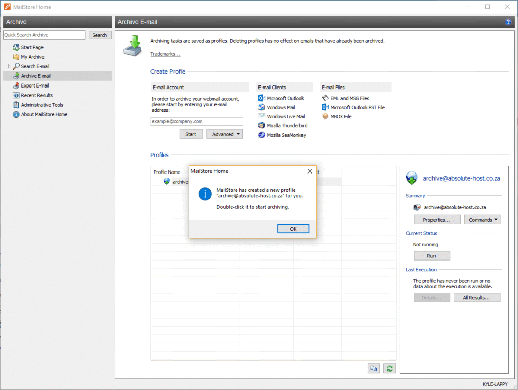Open All Results
The image size is (518, 390).
tap(477, 298)
